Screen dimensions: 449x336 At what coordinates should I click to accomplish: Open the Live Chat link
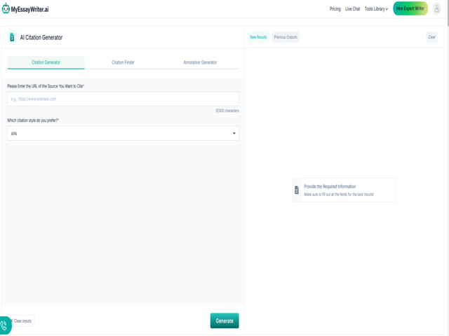352,9
